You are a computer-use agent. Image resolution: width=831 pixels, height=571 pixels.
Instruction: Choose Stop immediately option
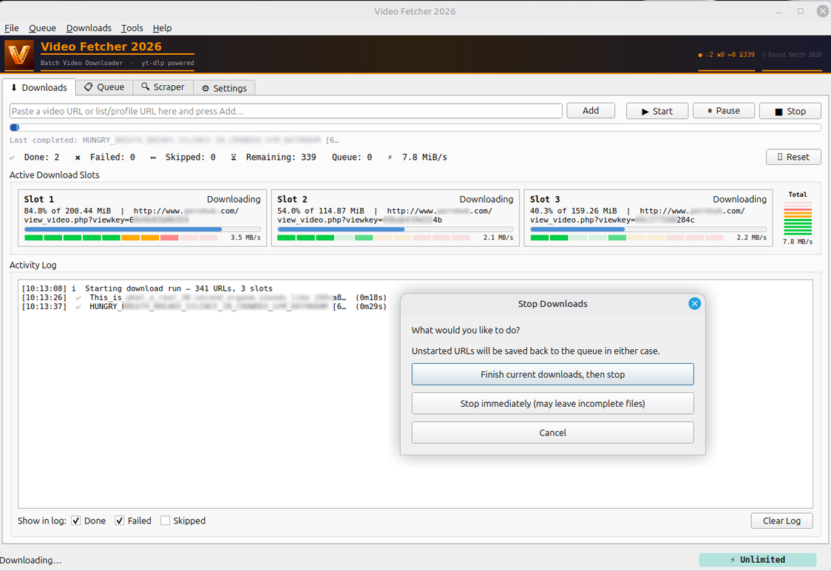pos(553,403)
